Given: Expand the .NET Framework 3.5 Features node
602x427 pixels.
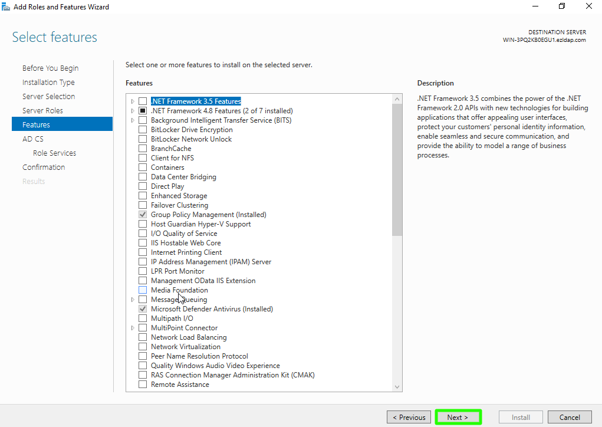Looking at the screenshot, I should (133, 101).
